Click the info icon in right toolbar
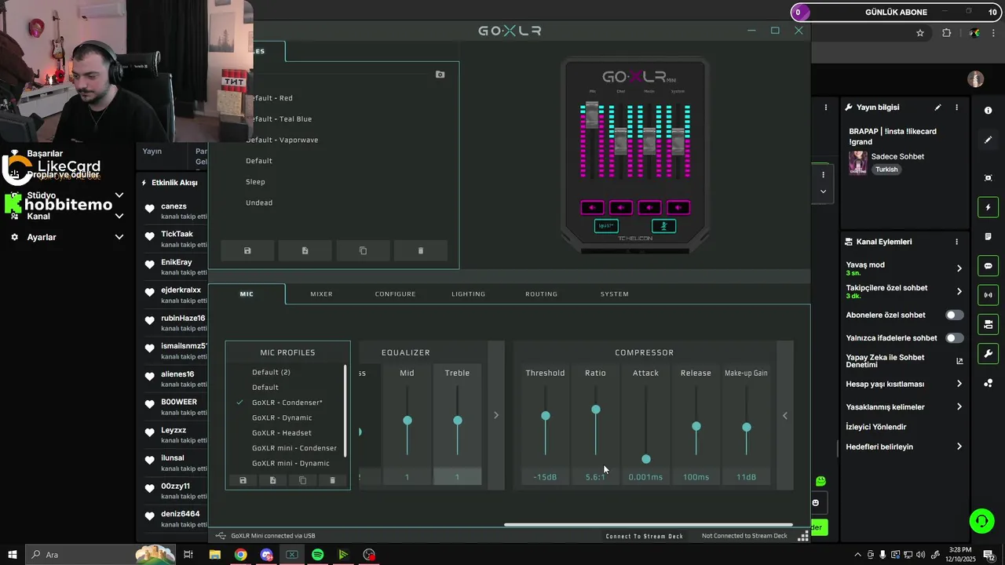Viewport: 1005px width, 565px height. point(988,111)
